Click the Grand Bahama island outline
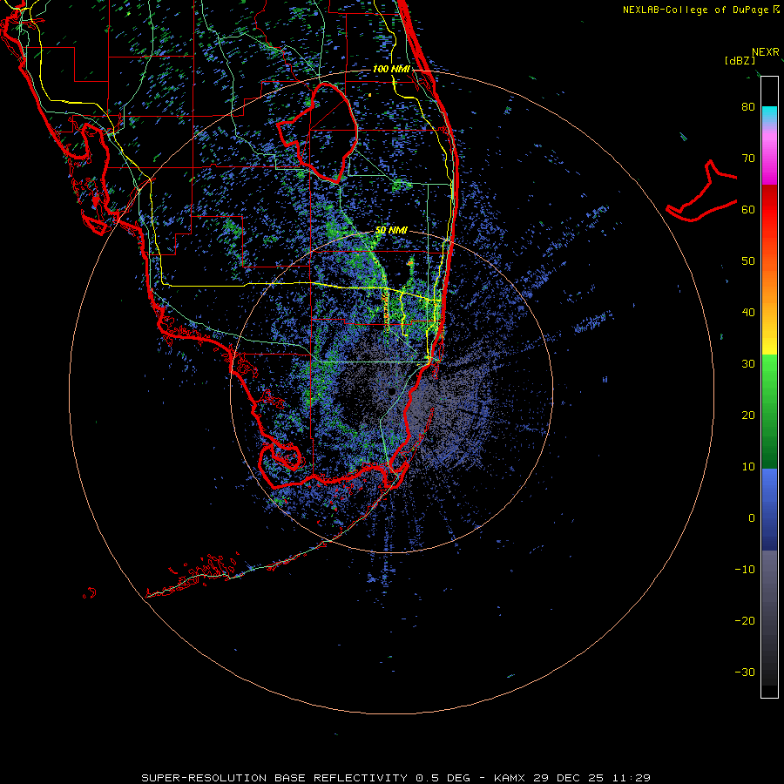Viewport: 784px width, 784px height. click(701, 192)
